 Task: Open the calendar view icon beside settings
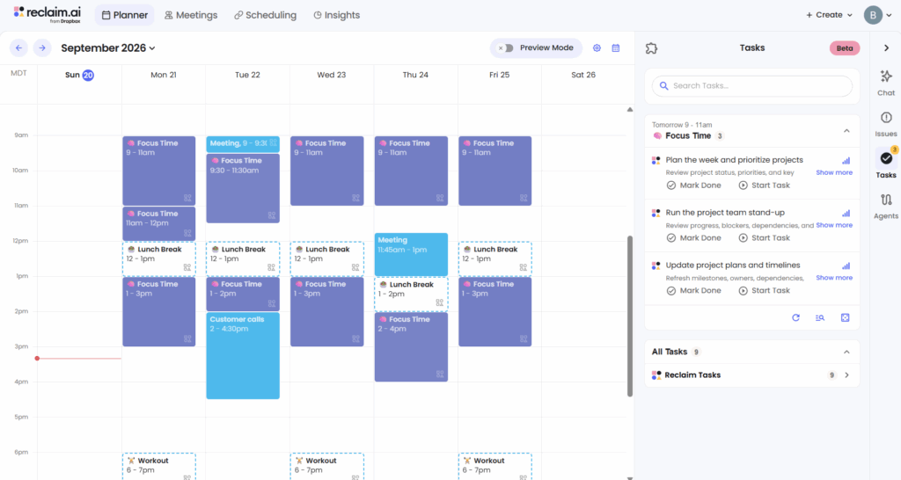click(616, 48)
